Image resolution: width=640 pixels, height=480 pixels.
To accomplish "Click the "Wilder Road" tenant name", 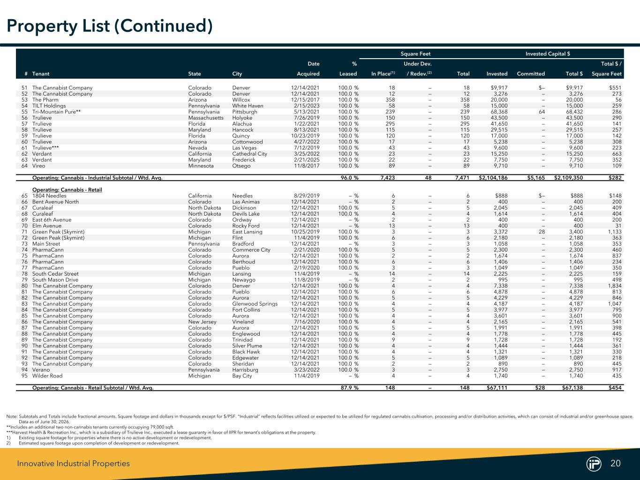I will (47, 376).
